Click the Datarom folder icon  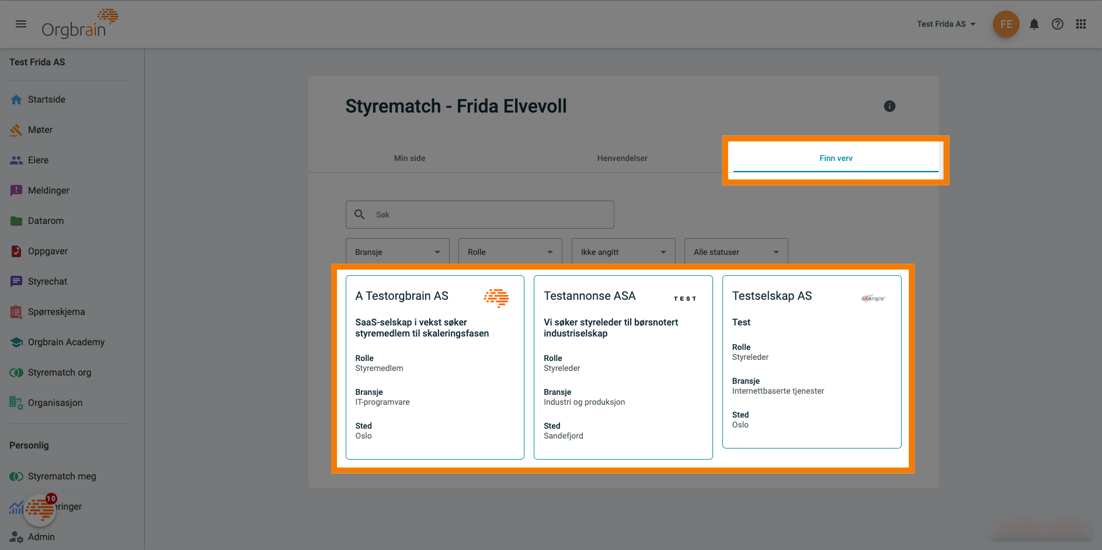16,221
